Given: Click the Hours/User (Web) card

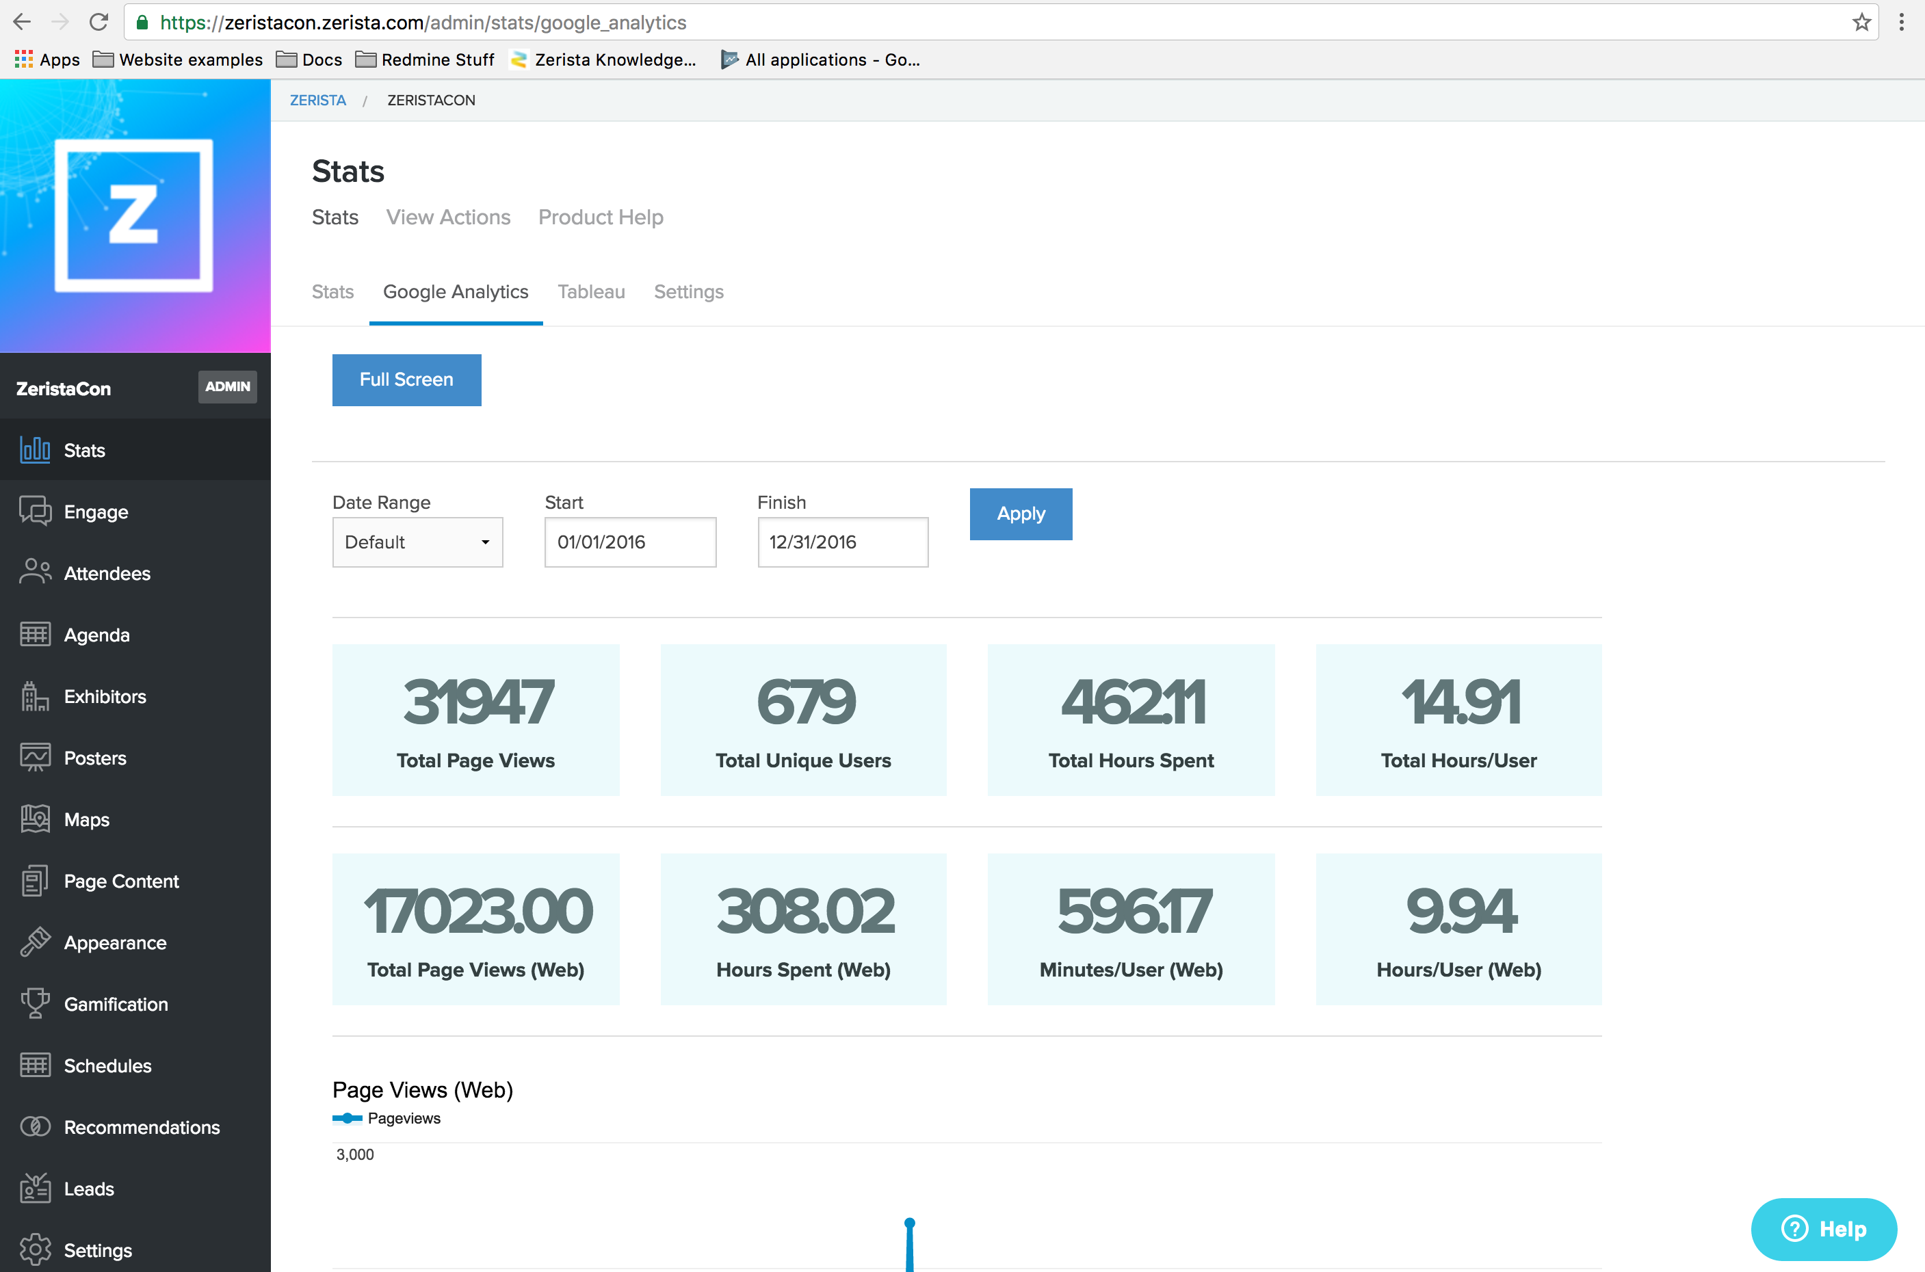Looking at the screenshot, I should (x=1458, y=929).
